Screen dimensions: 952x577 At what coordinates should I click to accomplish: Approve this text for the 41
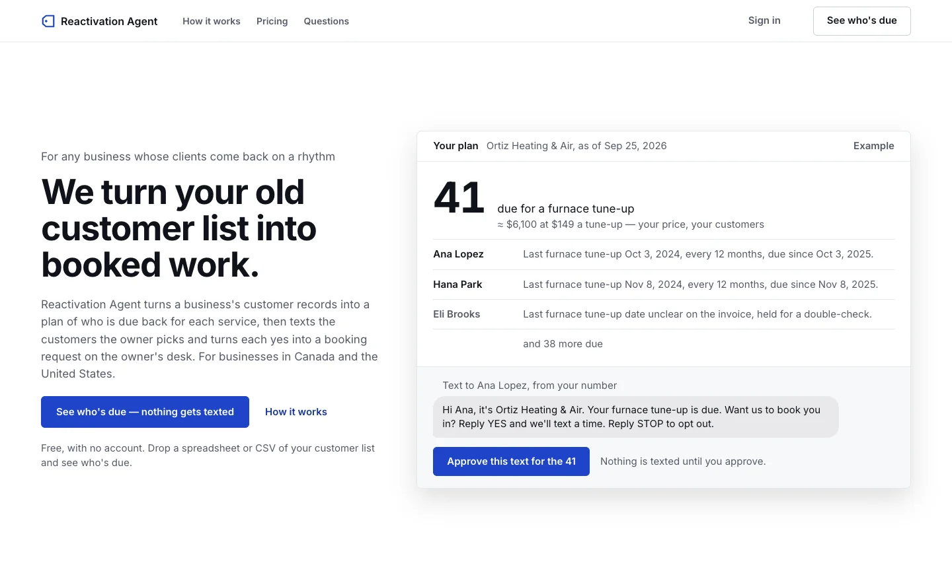[511, 461]
